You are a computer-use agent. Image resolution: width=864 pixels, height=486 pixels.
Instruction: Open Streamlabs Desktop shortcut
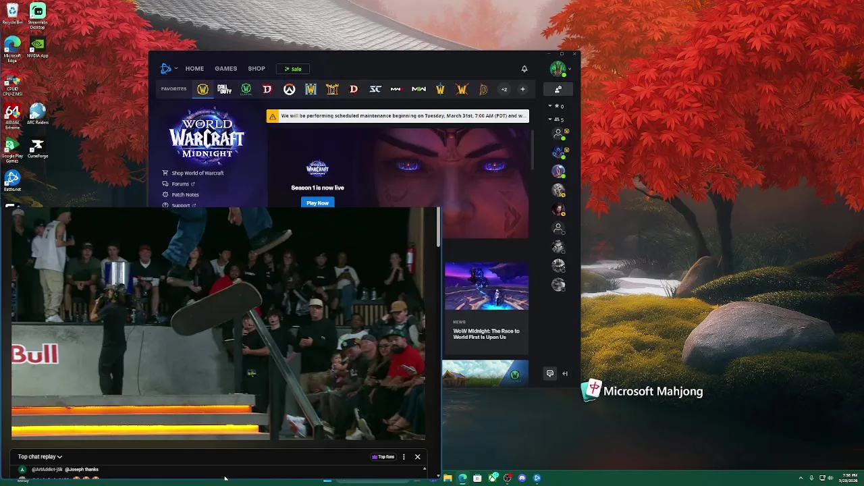click(38, 15)
